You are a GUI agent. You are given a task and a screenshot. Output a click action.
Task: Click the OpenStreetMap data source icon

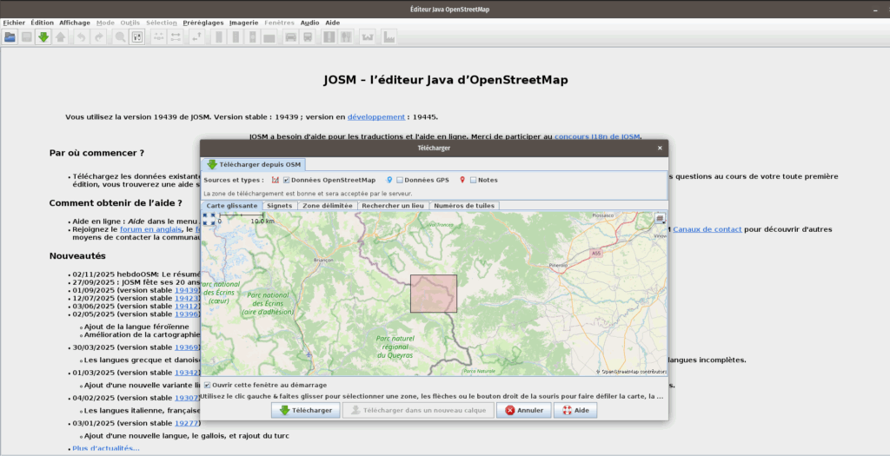click(x=276, y=180)
